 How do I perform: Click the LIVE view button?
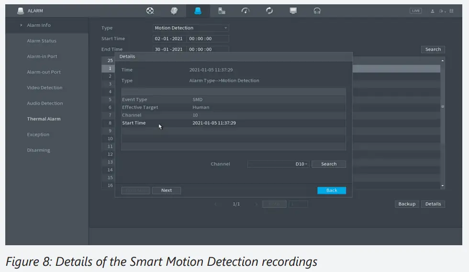click(x=415, y=11)
